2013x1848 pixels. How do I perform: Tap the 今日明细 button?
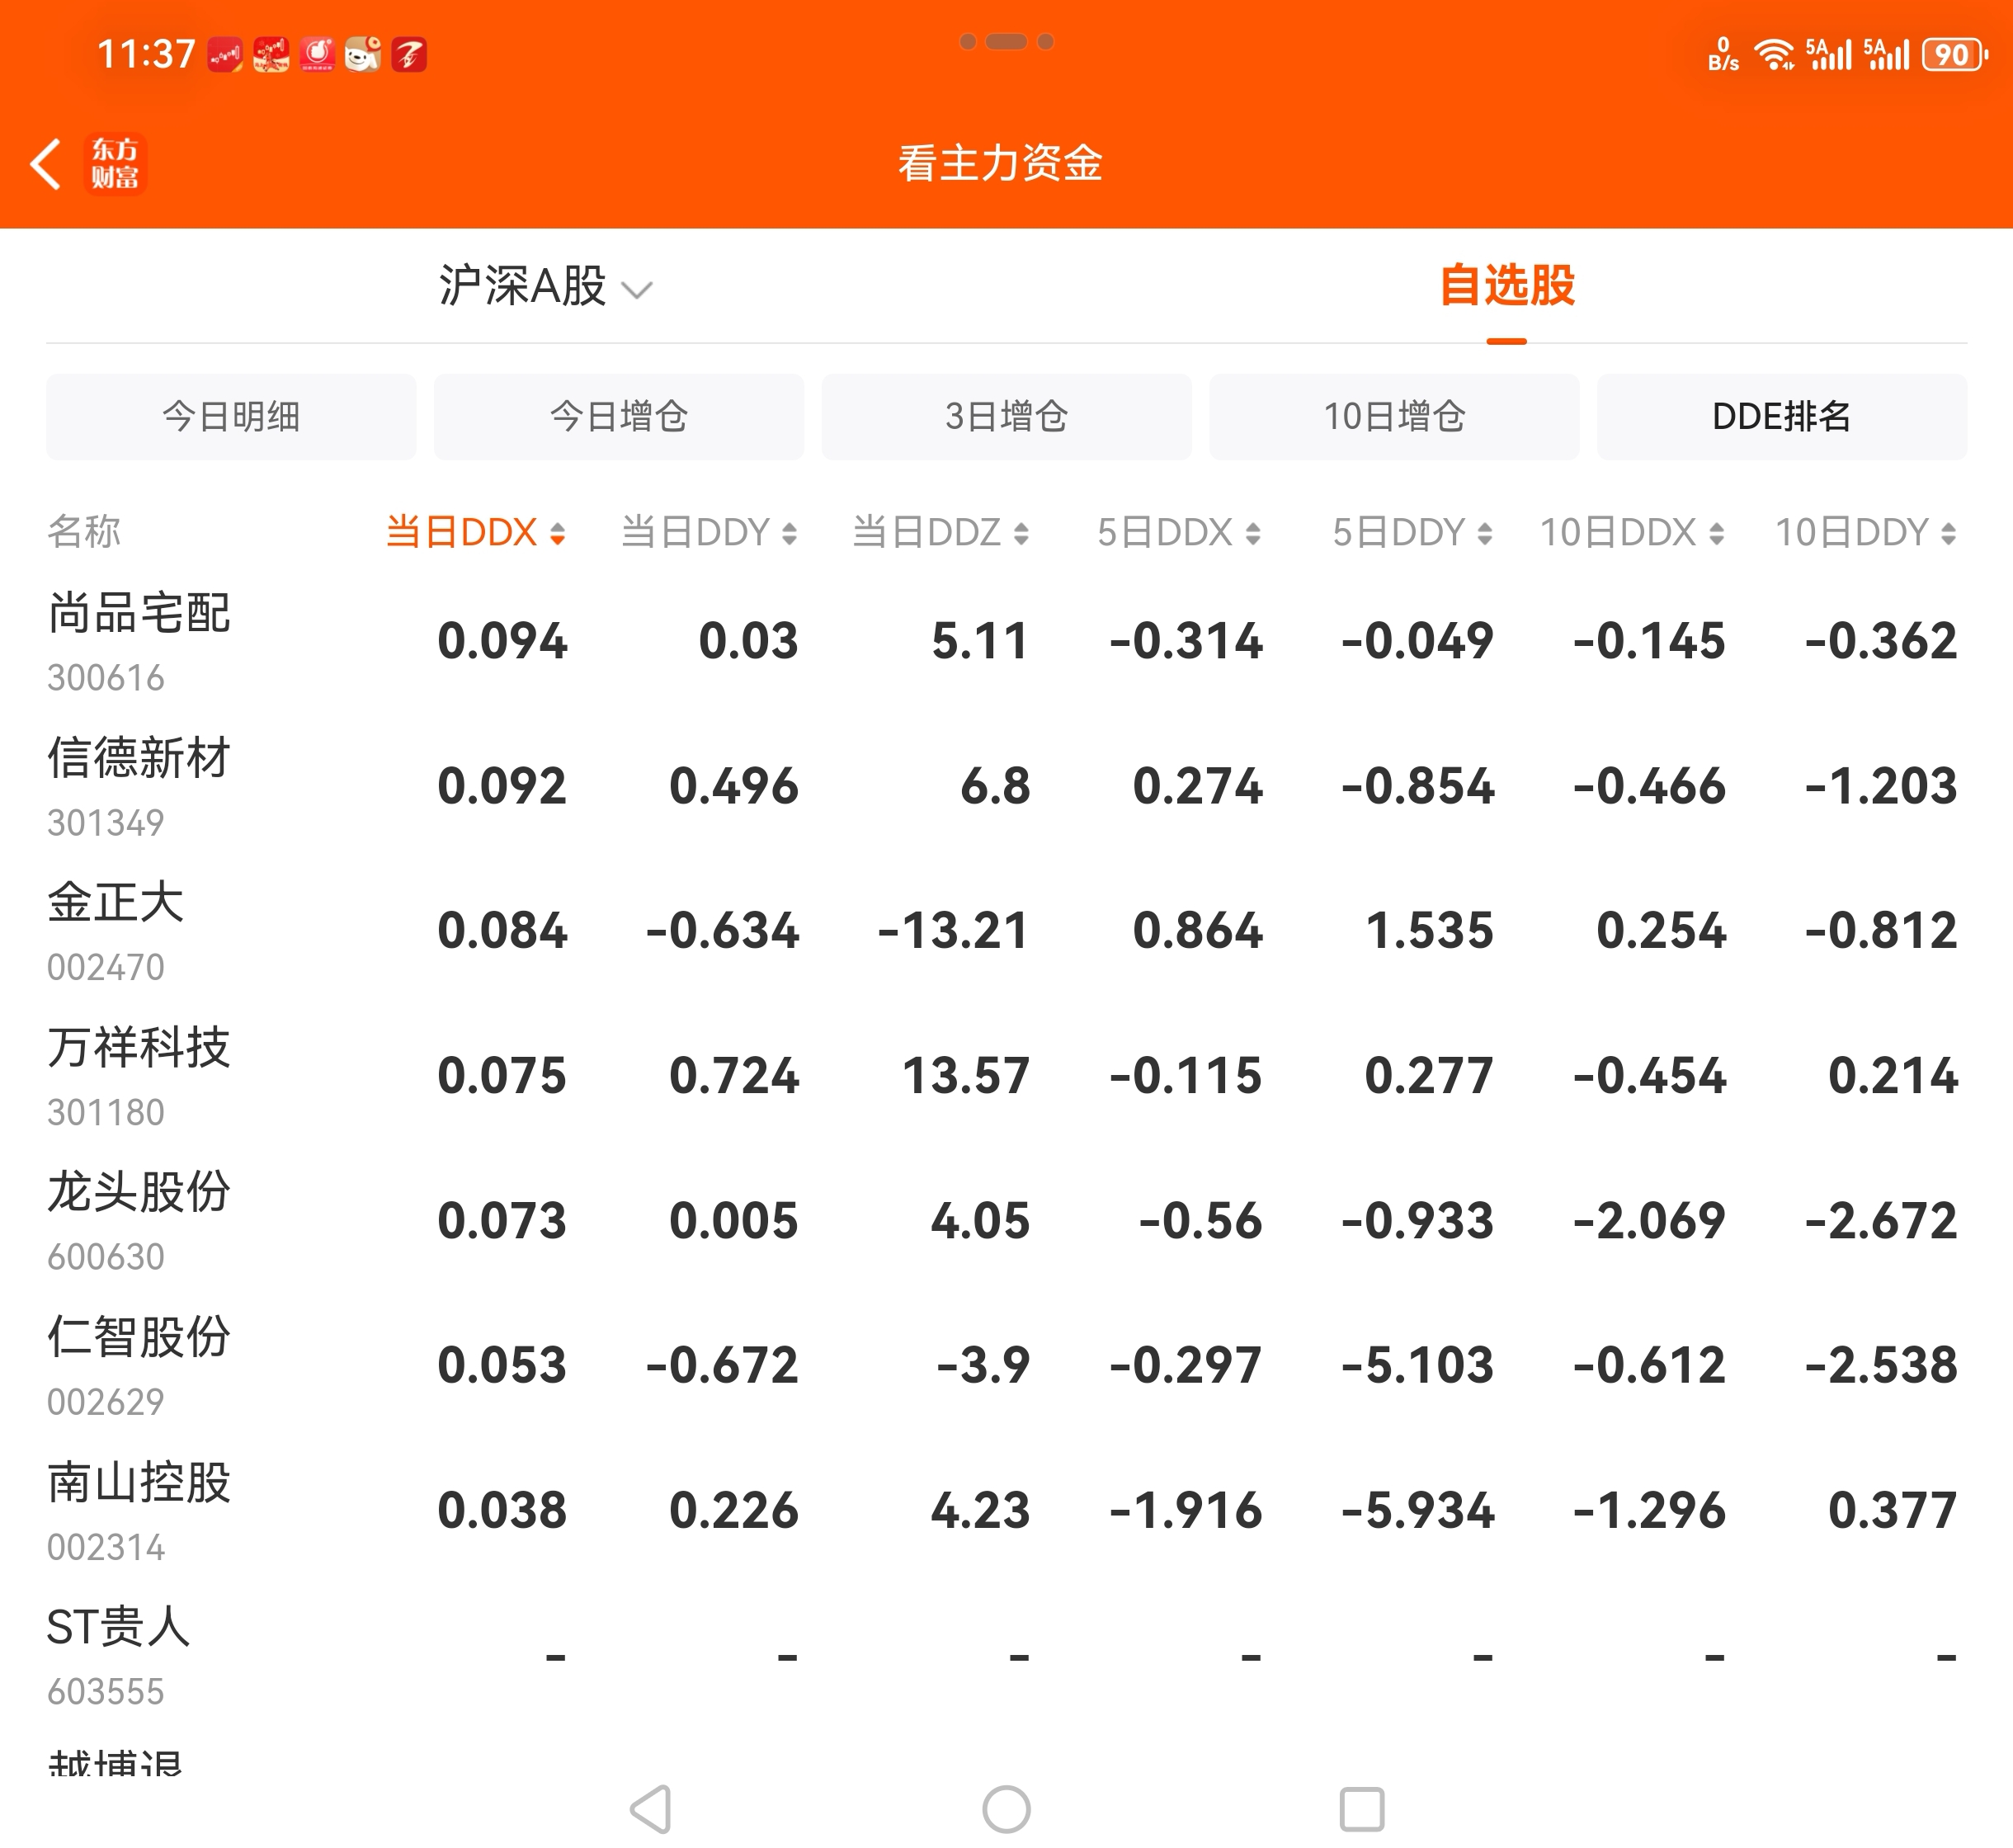coord(231,417)
